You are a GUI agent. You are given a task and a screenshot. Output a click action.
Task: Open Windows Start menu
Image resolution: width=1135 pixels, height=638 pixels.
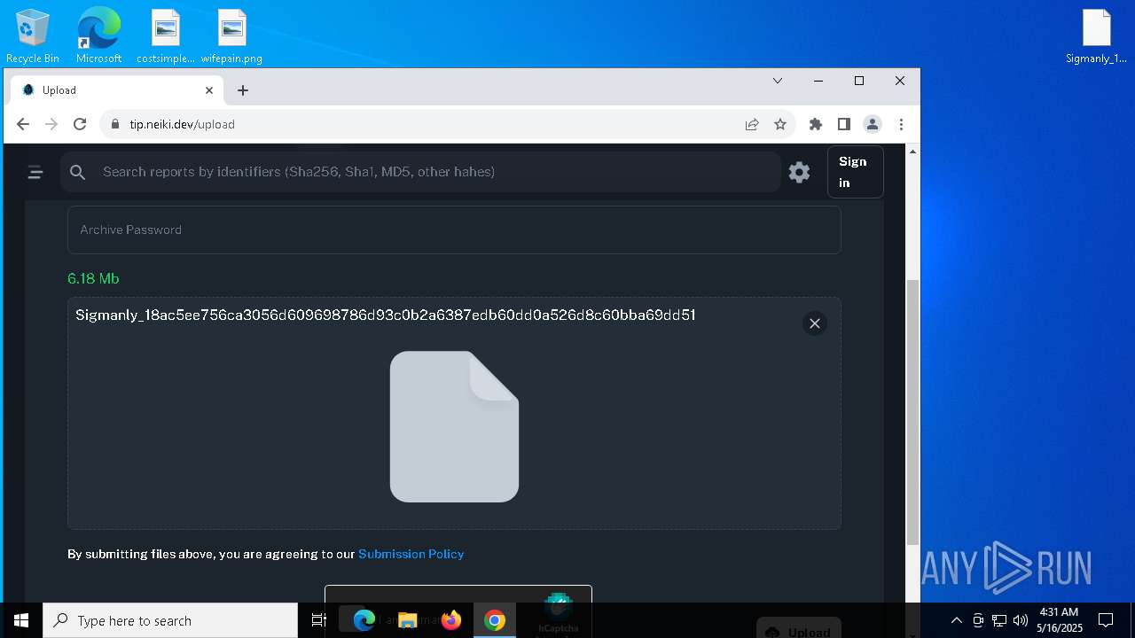point(21,620)
